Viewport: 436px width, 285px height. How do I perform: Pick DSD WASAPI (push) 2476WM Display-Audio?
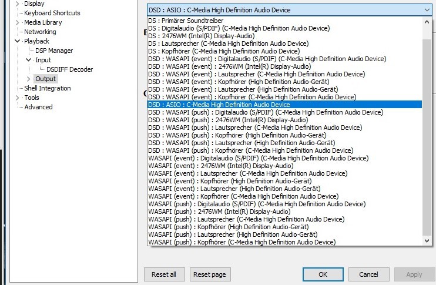pos(284,120)
